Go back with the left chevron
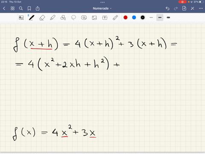Viewport: 205px width, 154px height. 4,9
